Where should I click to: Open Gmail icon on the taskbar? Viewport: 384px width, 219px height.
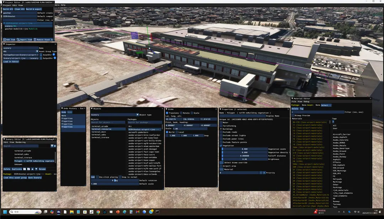point(138,212)
